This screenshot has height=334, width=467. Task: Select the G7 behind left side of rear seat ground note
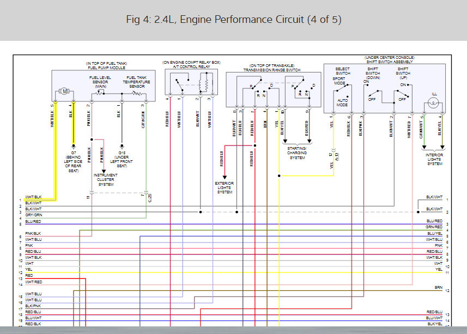(73, 162)
